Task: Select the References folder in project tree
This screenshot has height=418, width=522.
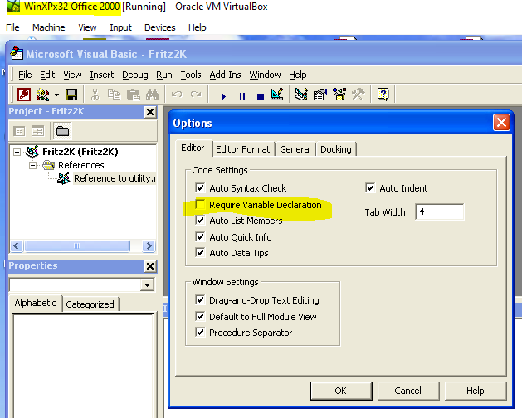Action: [80, 165]
